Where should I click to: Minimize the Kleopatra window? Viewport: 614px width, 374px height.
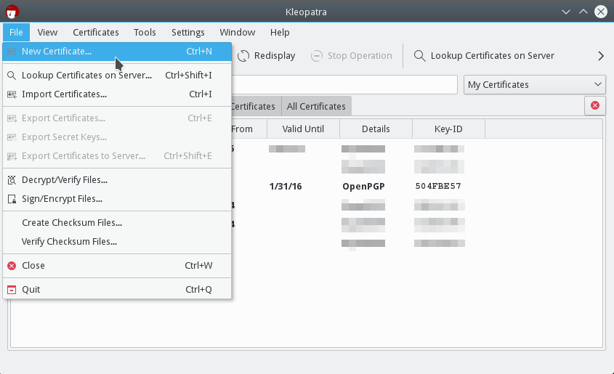(x=566, y=12)
